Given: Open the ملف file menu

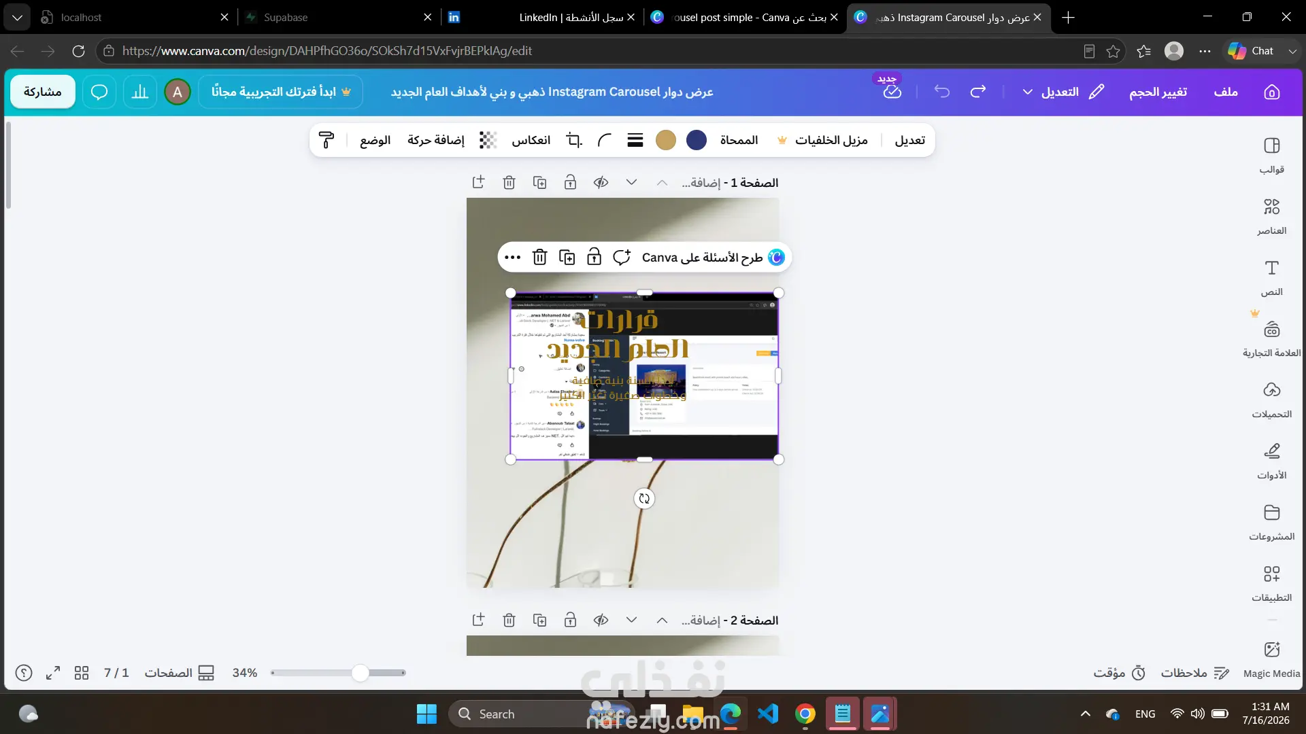Looking at the screenshot, I should point(1226,92).
